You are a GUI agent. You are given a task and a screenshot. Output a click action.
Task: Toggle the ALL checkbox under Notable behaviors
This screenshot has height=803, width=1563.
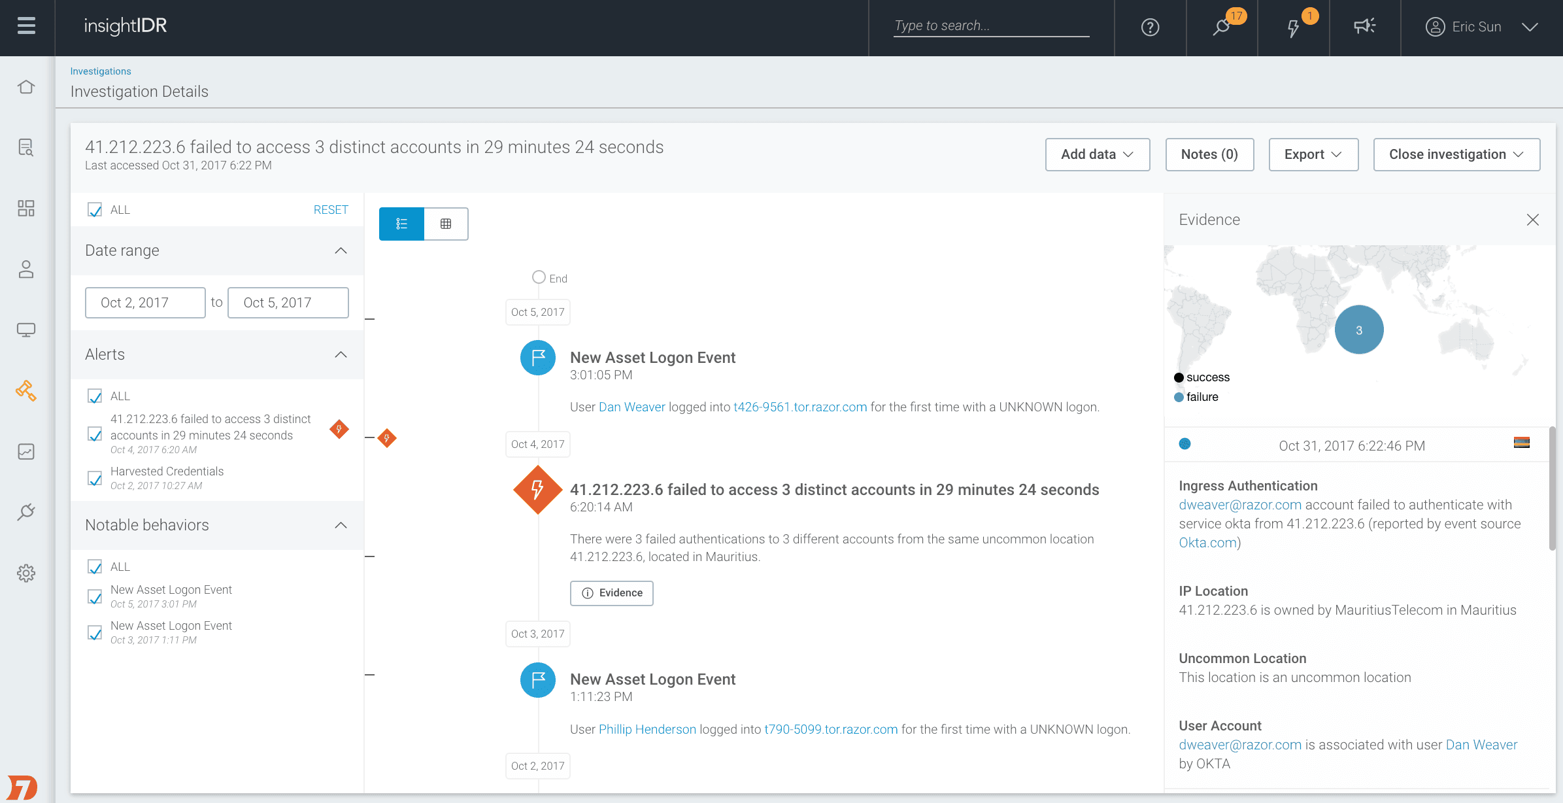95,566
